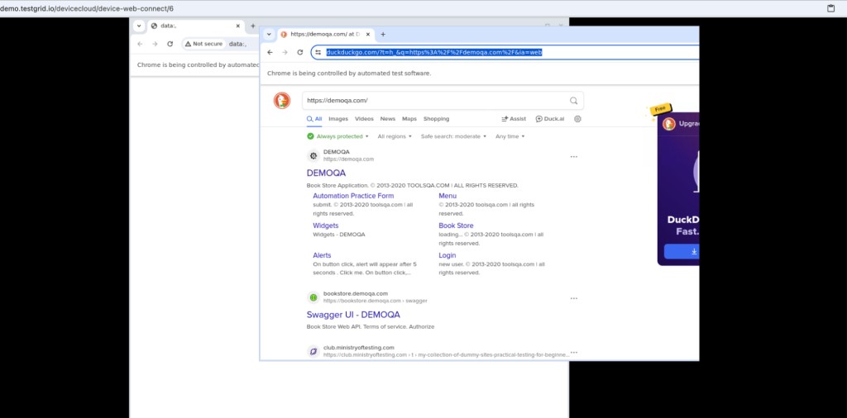Open the Menu sitelink

[x=447, y=196]
